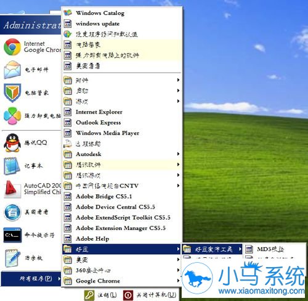Expand the 启动 startup folder
This screenshot has width=308, height=301.
[x=122, y=91]
